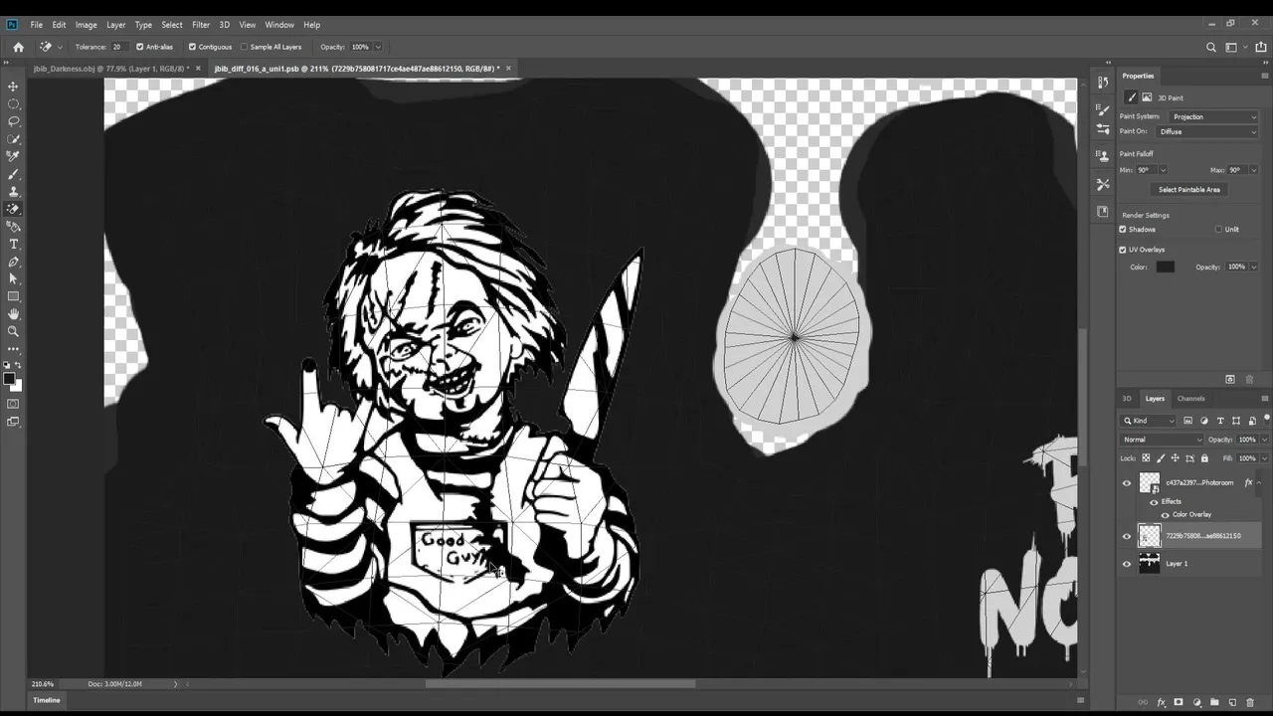Open the layer filter Kind dropdown

click(x=1150, y=421)
